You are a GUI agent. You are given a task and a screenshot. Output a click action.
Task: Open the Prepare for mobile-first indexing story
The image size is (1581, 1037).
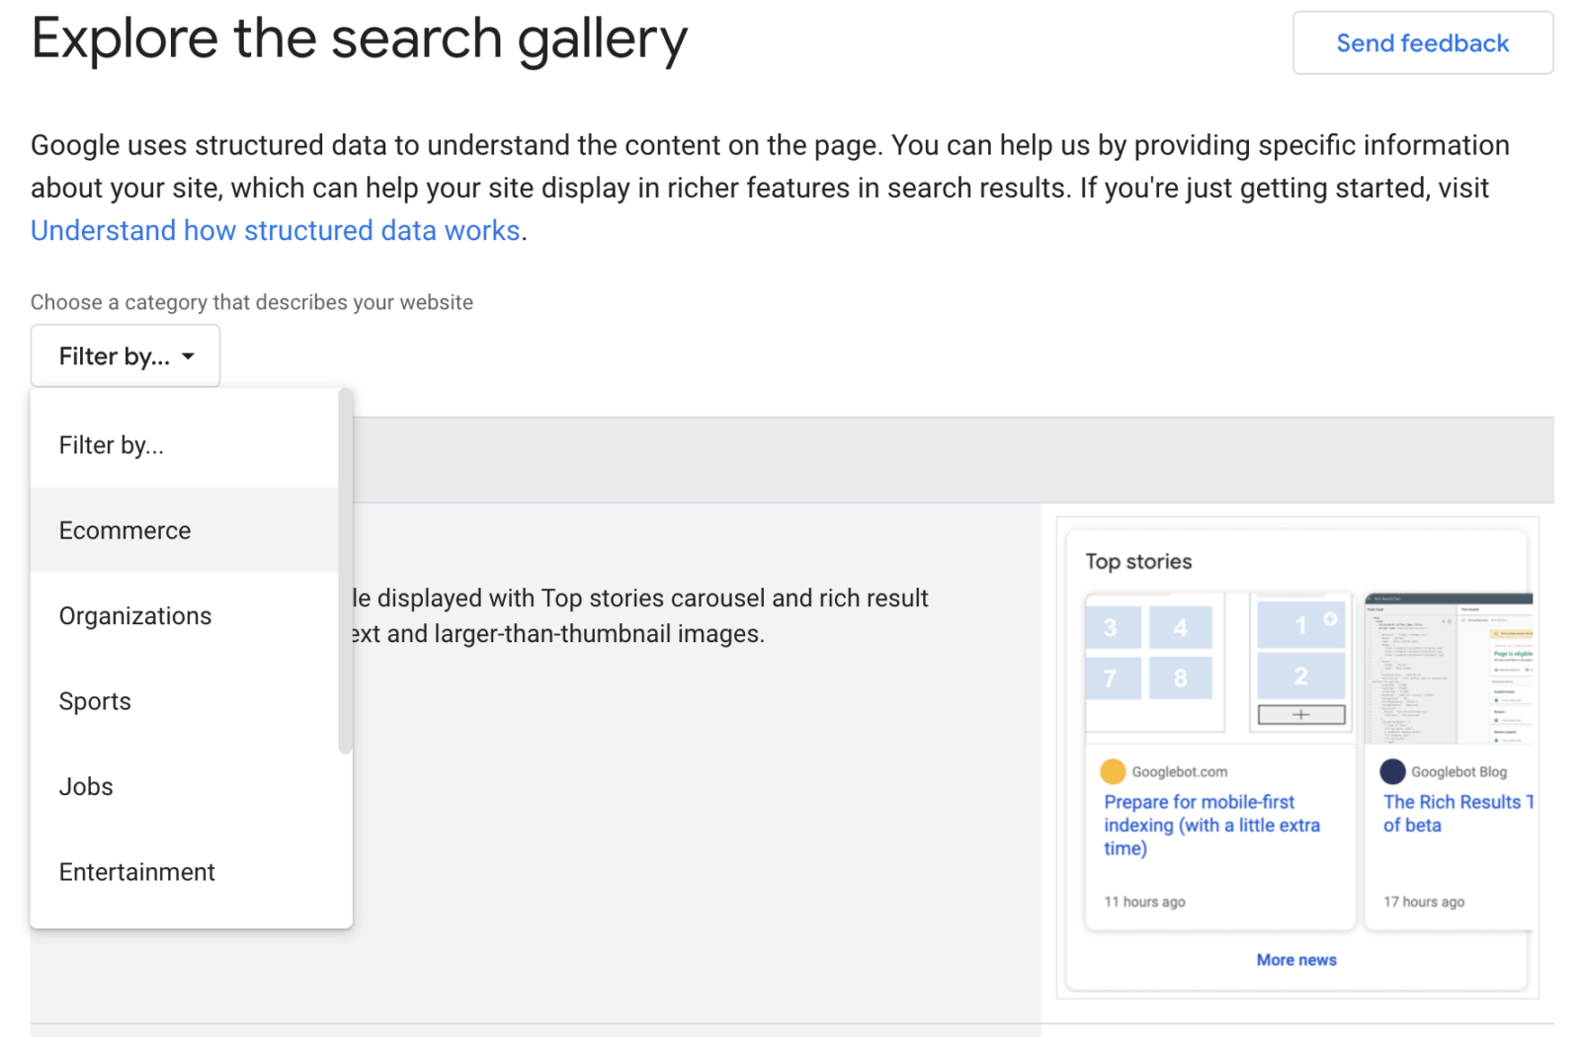[1211, 825]
